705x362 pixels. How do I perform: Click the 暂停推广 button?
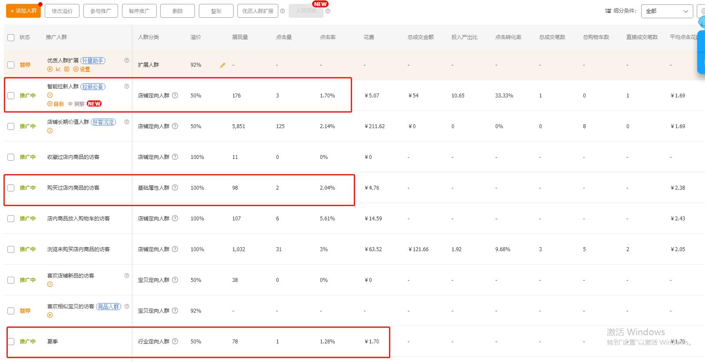pyautogui.click(x=139, y=11)
